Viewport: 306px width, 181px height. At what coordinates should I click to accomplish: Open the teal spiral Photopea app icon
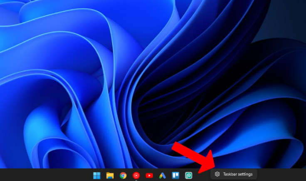[188, 176]
